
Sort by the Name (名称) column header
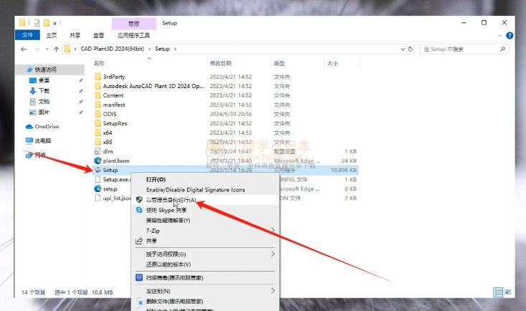point(100,63)
